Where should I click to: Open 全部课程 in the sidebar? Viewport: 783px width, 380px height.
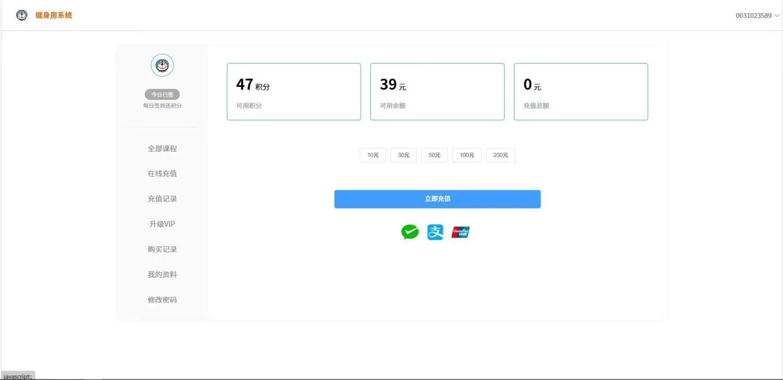[x=162, y=148]
